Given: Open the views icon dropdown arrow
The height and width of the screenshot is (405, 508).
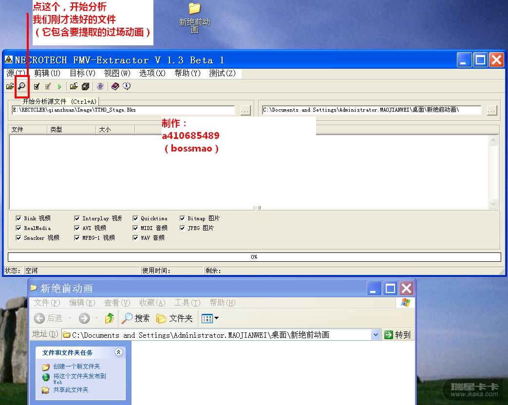Looking at the screenshot, I should coord(216,318).
